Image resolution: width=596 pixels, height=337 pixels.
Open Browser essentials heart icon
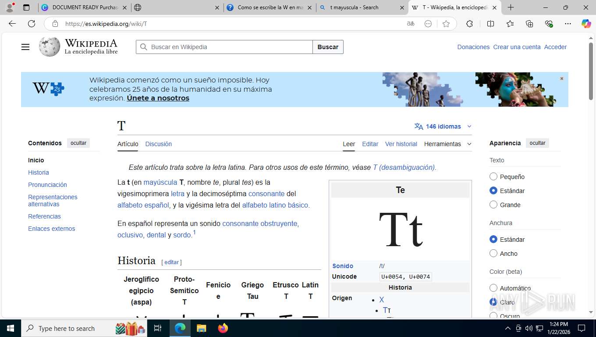(549, 24)
